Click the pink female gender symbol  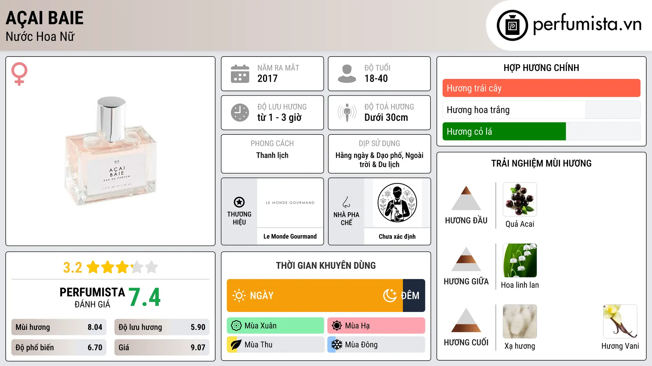19,74
